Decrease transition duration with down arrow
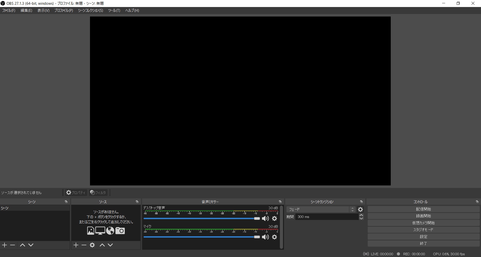The image size is (481, 257). click(x=361, y=218)
